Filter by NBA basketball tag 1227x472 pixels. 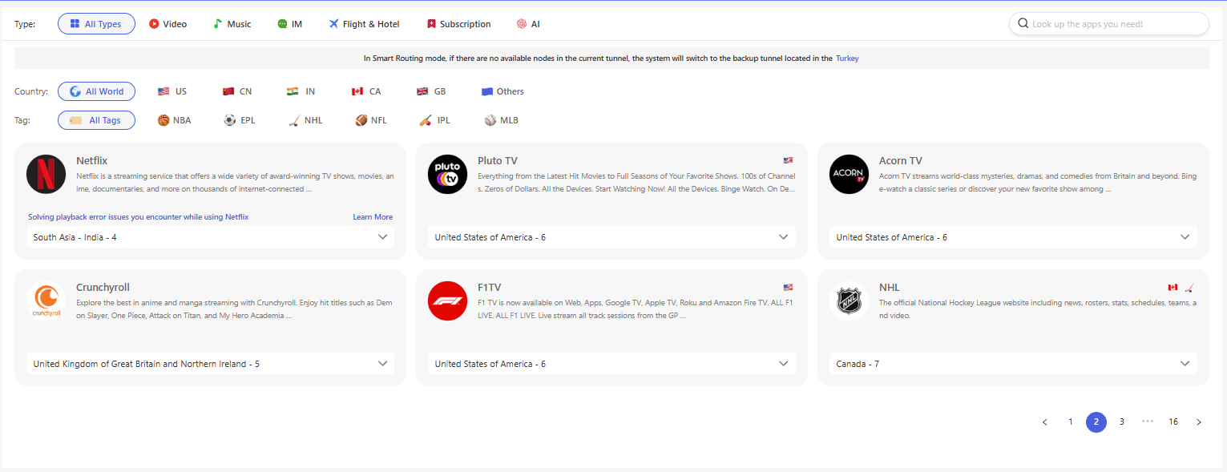point(174,120)
